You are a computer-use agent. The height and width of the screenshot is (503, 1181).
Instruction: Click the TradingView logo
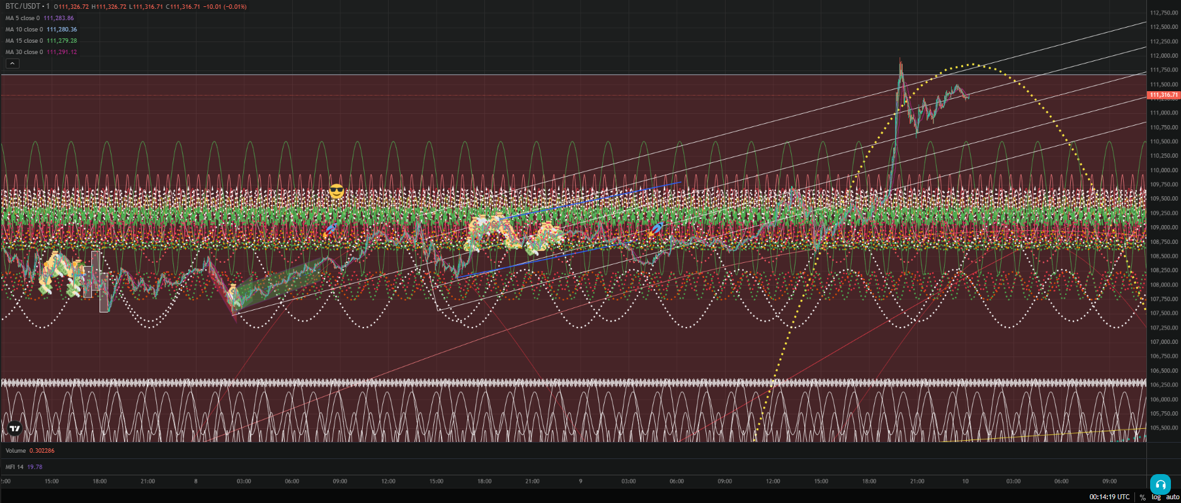tap(14, 429)
